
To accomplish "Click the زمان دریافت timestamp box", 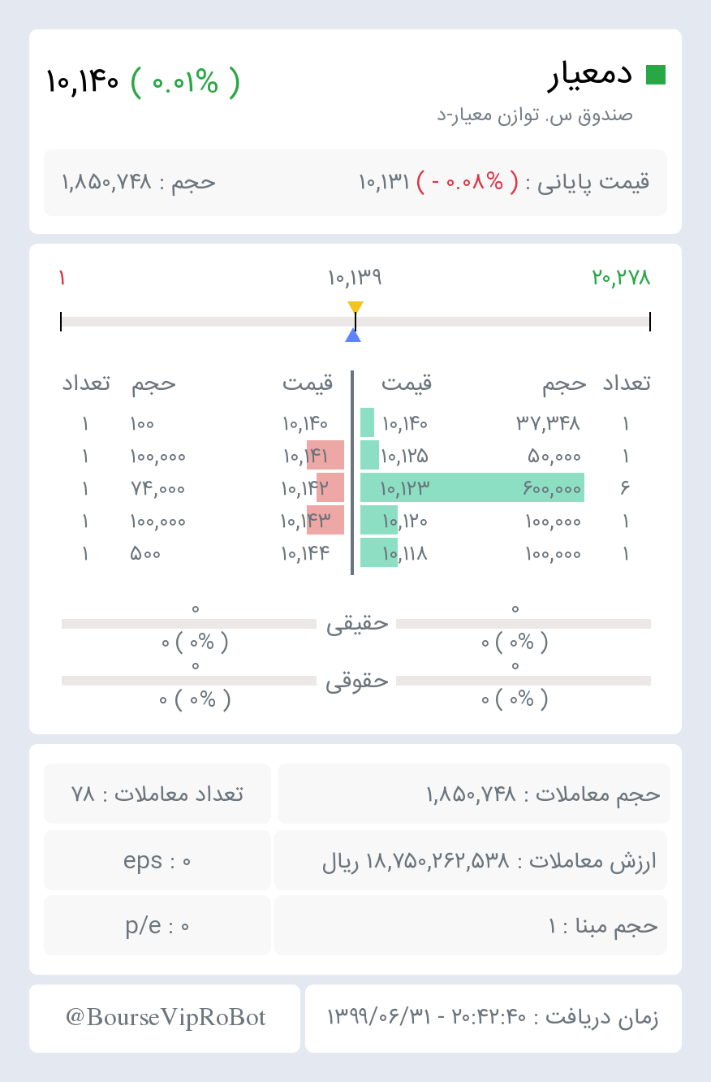I will coord(493,1018).
